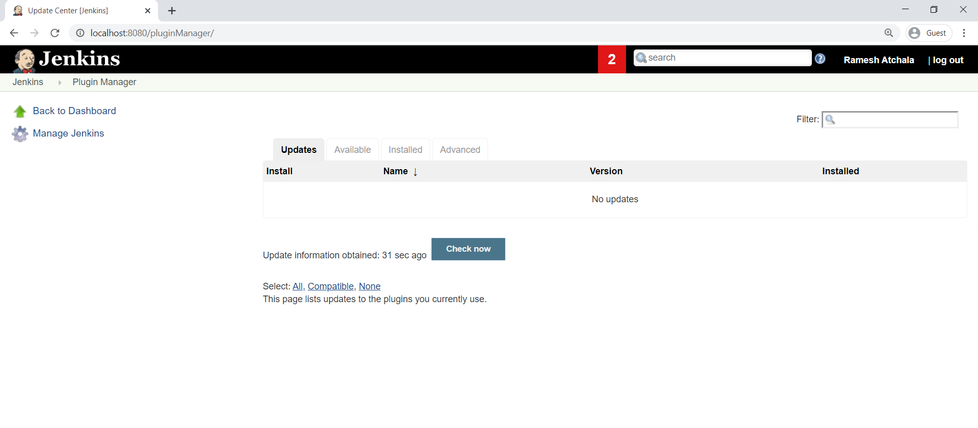978x428 pixels.
Task: Click the Update information obtained text
Action: [345, 255]
